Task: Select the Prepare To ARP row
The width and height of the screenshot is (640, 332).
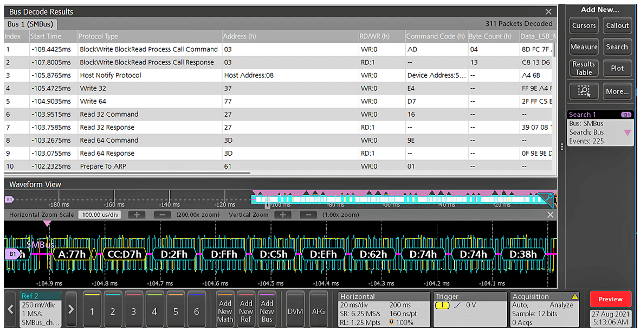Action: [x=278, y=166]
